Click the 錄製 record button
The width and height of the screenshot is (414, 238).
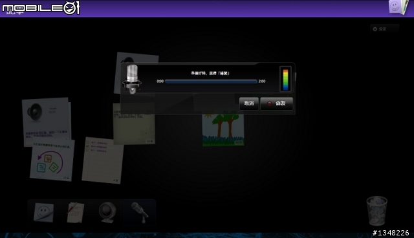click(x=276, y=103)
